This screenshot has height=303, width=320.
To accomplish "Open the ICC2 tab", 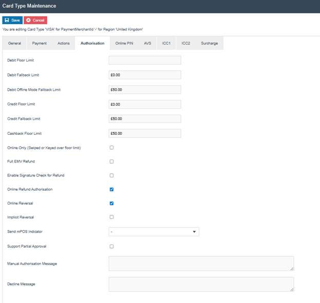I will coord(186,43).
